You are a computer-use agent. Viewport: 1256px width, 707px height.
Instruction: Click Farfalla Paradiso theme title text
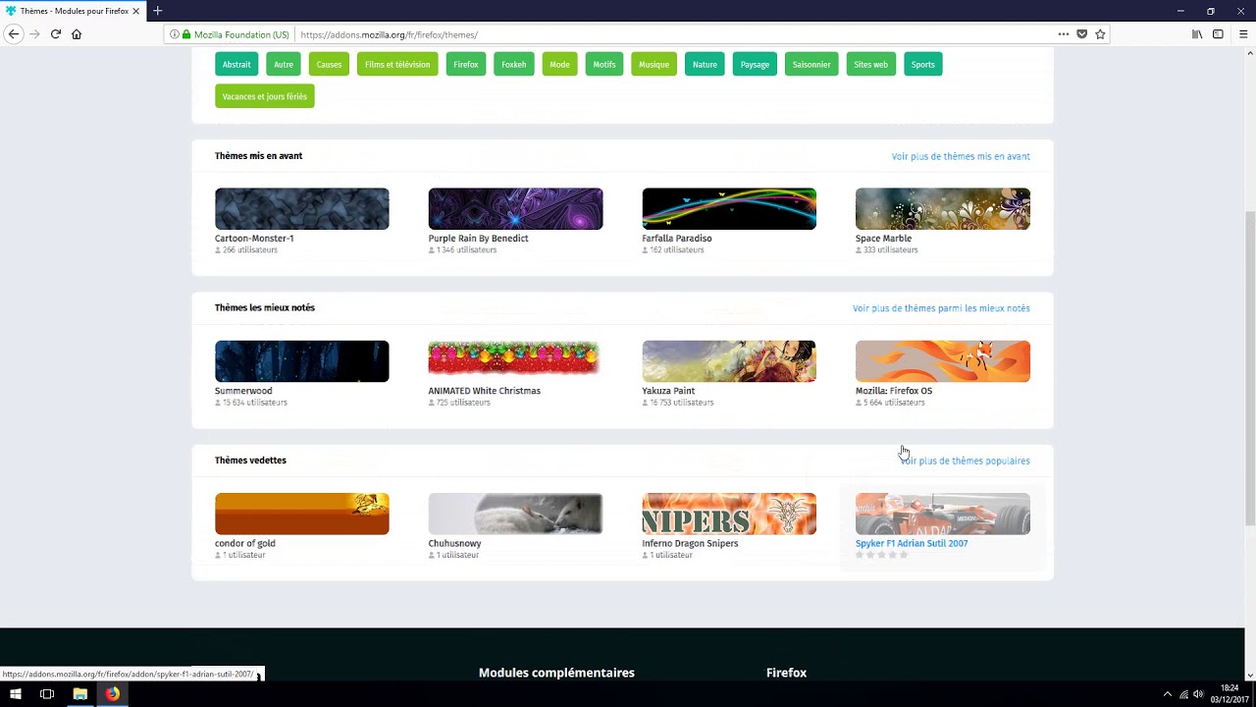pyautogui.click(x=677, y=239)
